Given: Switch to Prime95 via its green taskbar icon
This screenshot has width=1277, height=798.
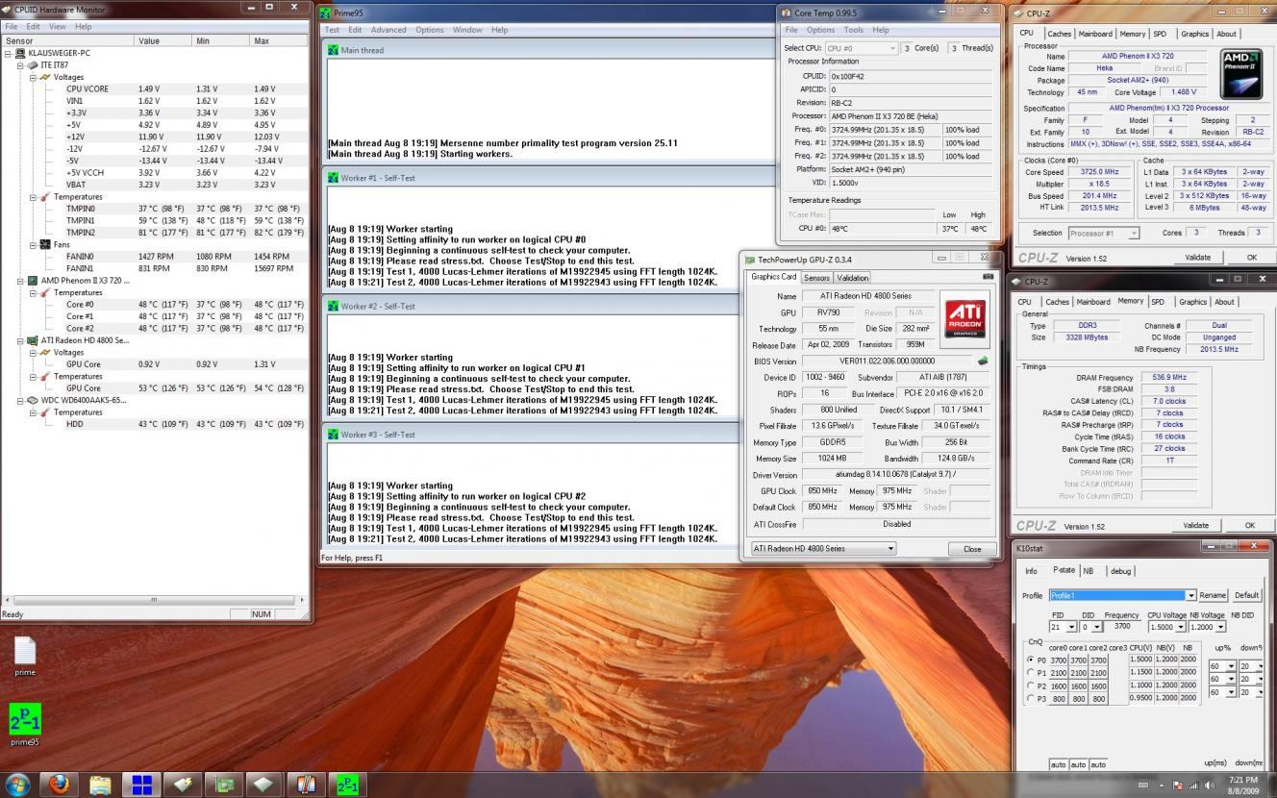Looking at the screenshot, I should click(347, 785).
